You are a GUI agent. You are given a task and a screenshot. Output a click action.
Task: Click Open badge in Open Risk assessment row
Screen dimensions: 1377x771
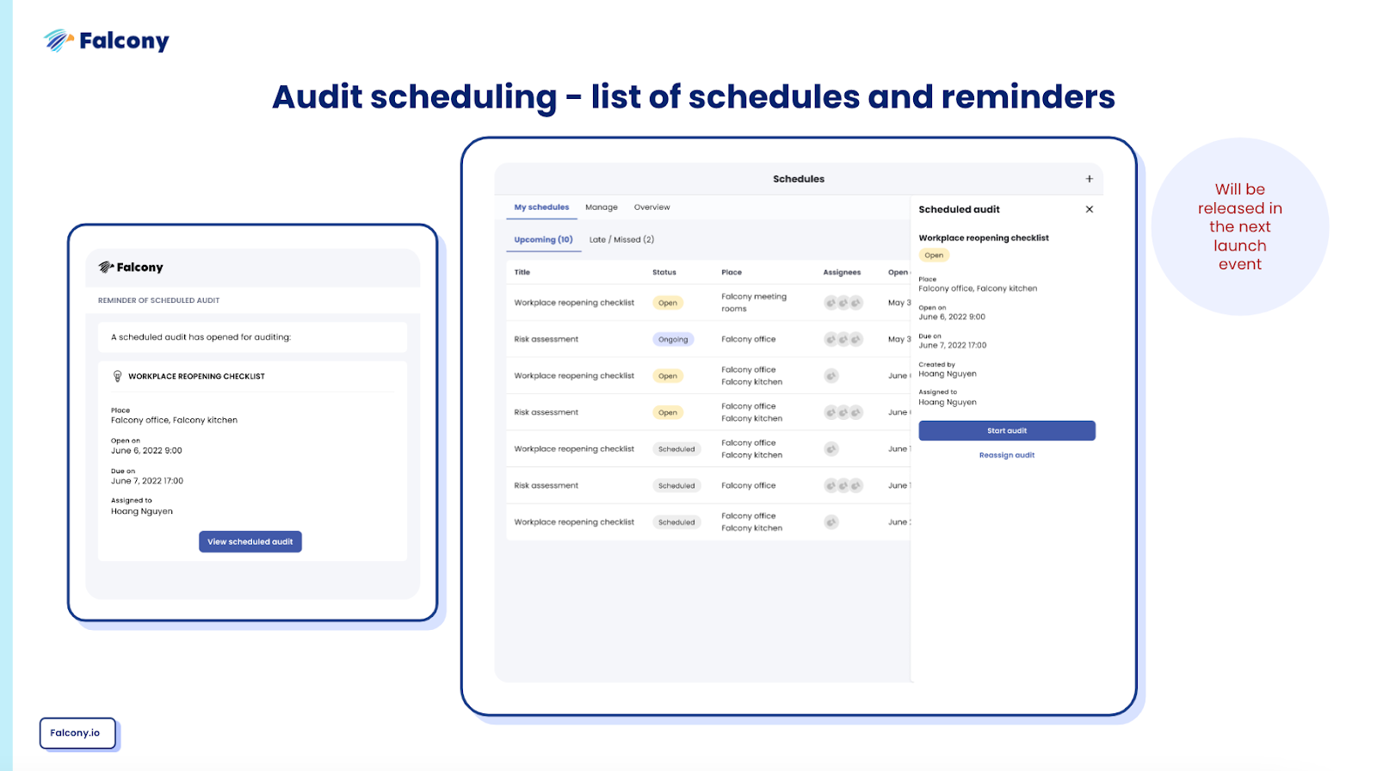coord(668,412)
